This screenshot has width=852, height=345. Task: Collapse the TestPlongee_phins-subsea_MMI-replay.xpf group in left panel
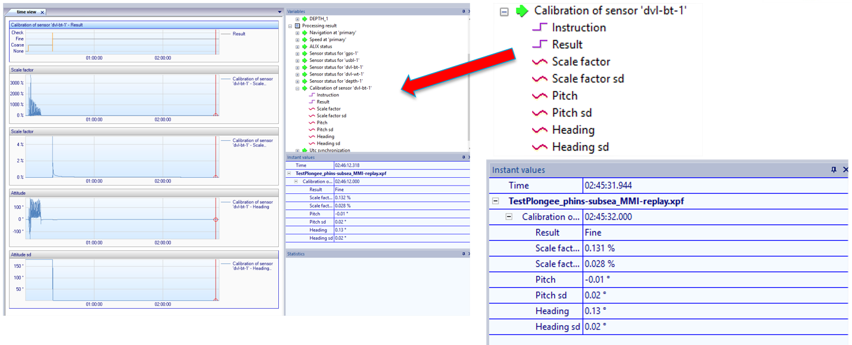(290, 173)
